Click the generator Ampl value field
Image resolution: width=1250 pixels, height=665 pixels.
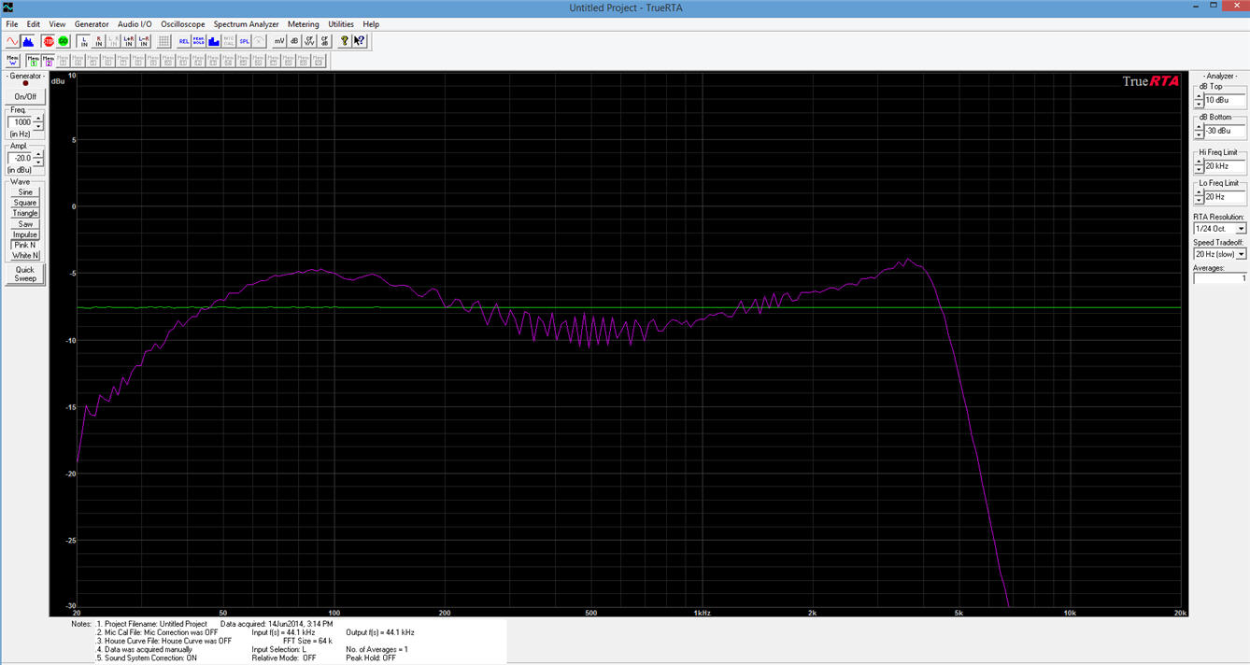tap(21, 159)
